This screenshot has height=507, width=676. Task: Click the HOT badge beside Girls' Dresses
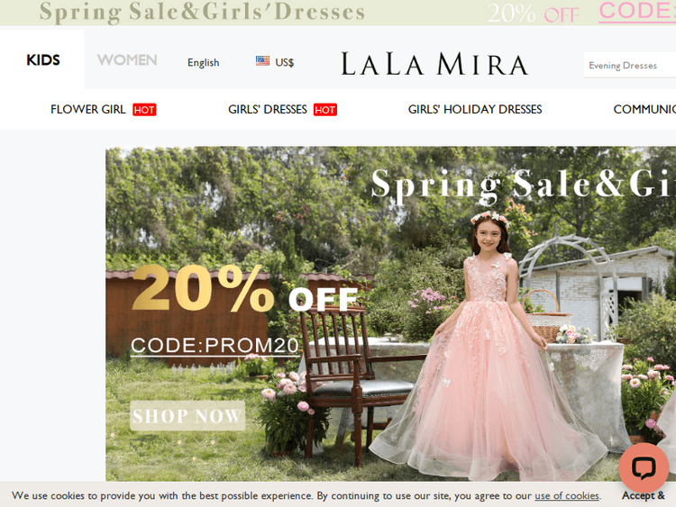coord(325,110)
